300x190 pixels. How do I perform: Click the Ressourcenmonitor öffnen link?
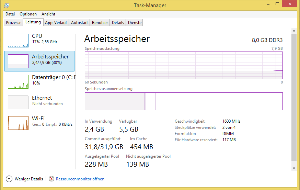tap(80, 179)
